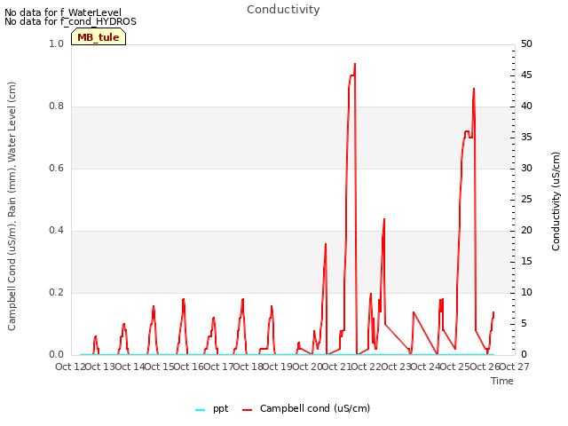
Task: Click the 'No data for f_cond_HYDROS' message
Action: click(70, 21)
